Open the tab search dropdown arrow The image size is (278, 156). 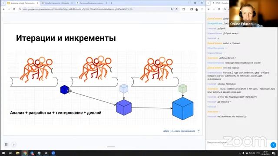coord(3,3)
